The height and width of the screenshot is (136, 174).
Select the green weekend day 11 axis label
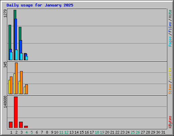(61, 132)
